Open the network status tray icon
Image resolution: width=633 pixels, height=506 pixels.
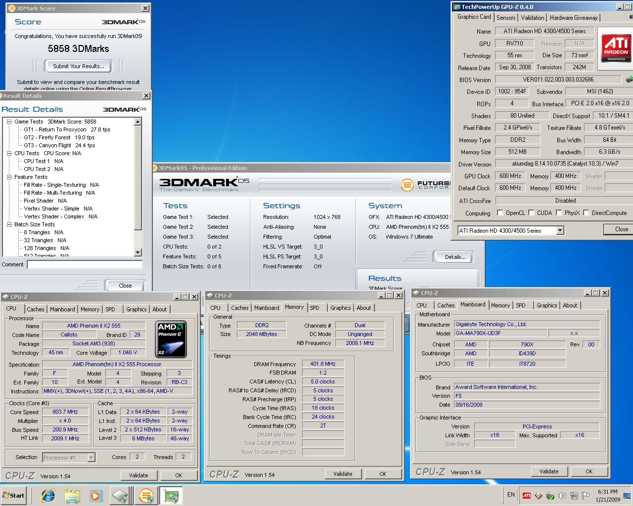(574, 495)
